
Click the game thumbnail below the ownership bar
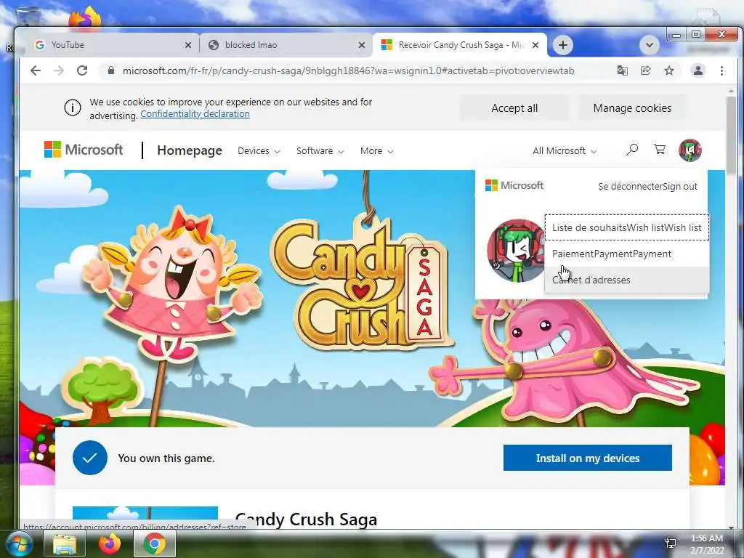tap(145, 513)
